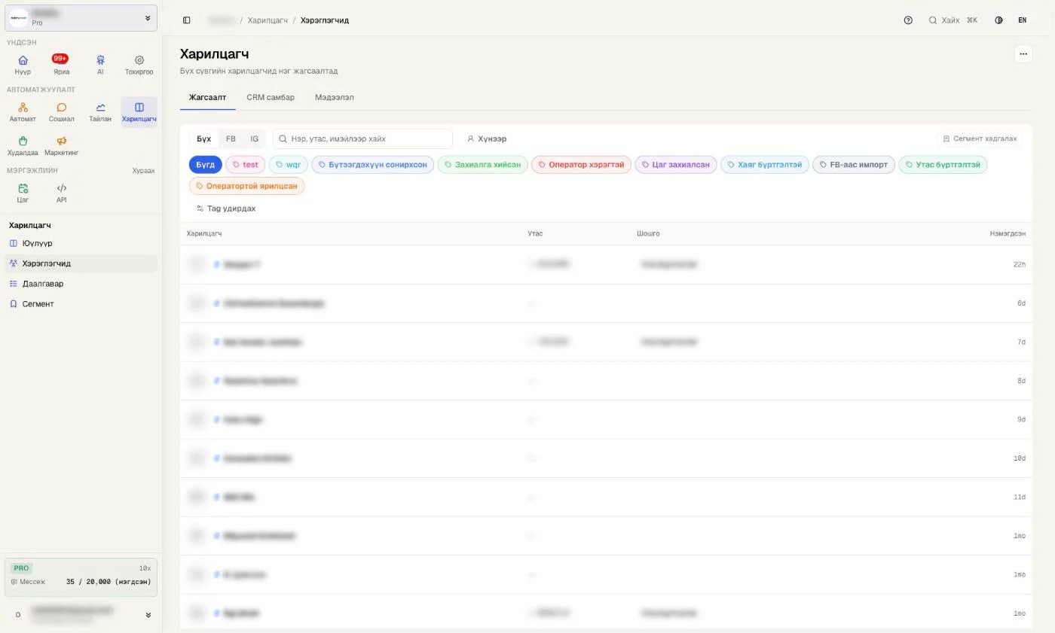Open the Нүүр home icon

[23, 65]
